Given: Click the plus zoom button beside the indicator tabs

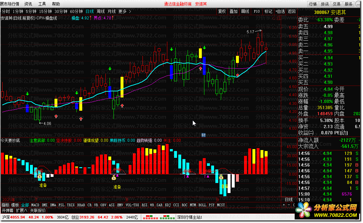Looking at the screenshot, I should pyautogui.click(x=284, y=205).
